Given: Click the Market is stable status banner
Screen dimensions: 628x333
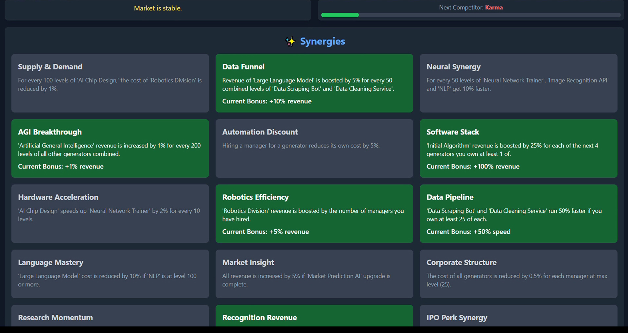Looking at the screenshot, I should (x=158, y=8).
